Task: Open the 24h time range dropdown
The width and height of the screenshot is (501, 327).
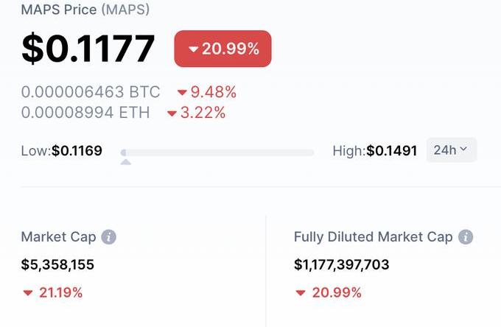Action: pos(451,150)
